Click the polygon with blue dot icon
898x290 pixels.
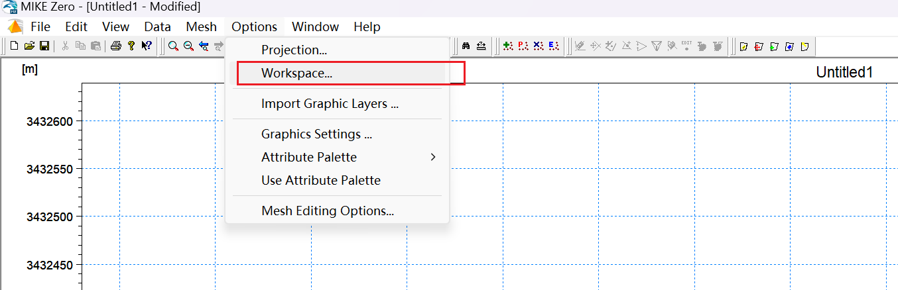point(789,46)
